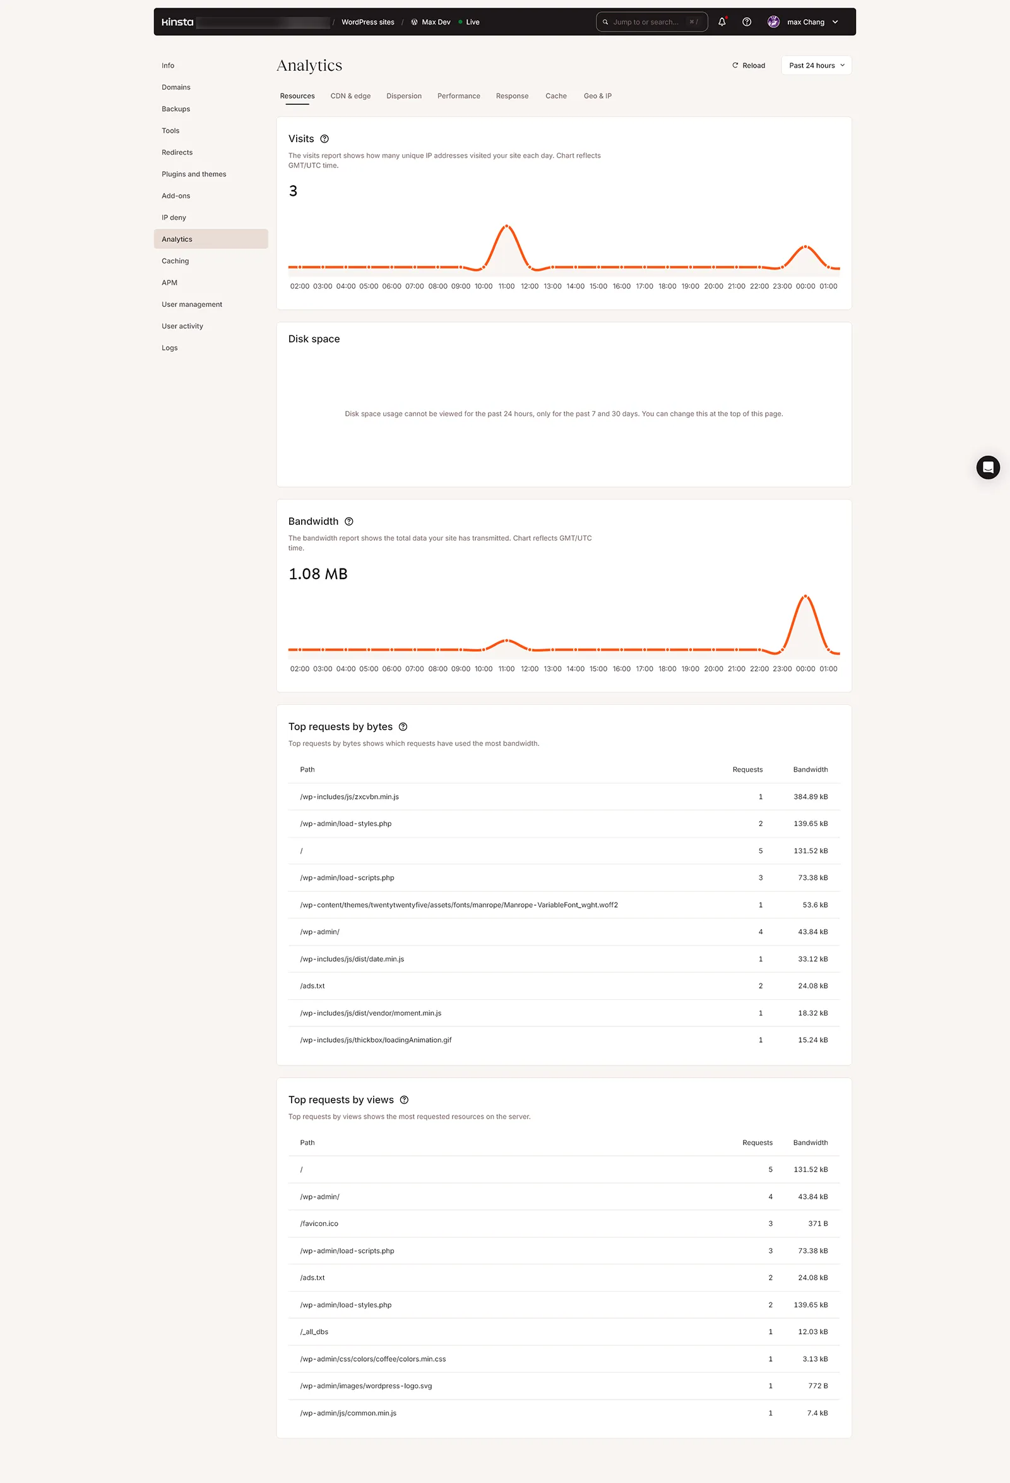The height and width of the screenshot is (1483, 1010).
Task: Click the 11:00 peak on Visits chart
Action: tap(507, 226)
